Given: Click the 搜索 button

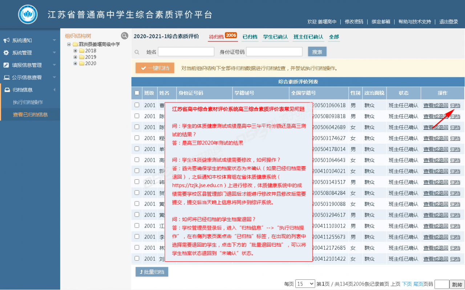Looking at the screenshot, I should coord(317,52).
